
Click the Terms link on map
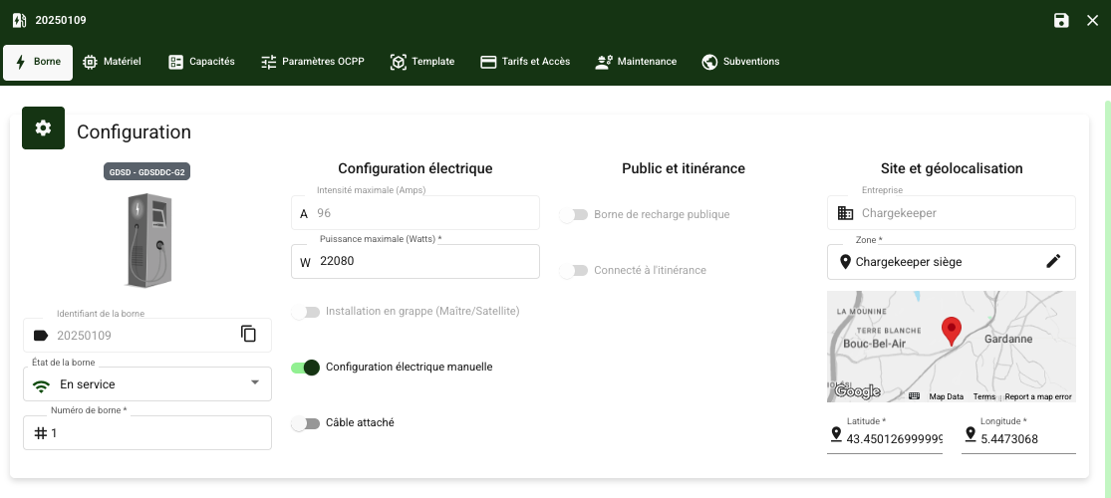(984, 396)
